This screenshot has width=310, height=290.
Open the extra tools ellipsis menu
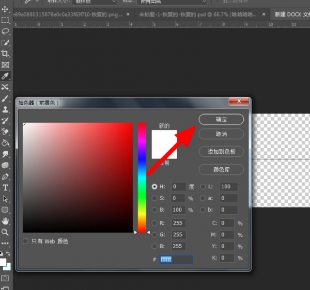point(5,244)
